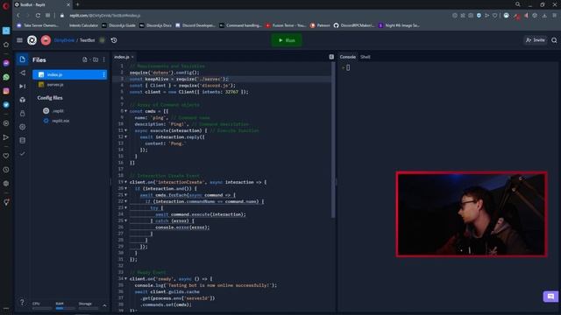
Task: Click the RAM usage bar
Action: tap(65, 308)
